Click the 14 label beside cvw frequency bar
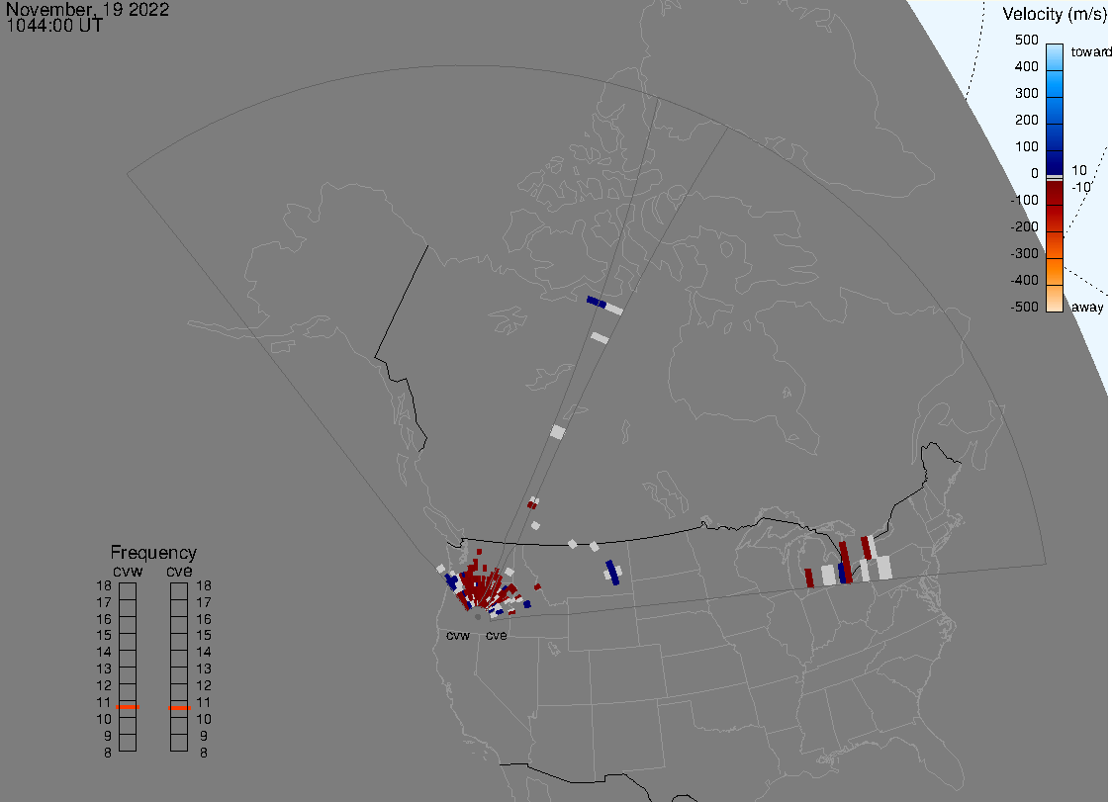This screenshot has height=802, width=1112. [x=104, y=653]
